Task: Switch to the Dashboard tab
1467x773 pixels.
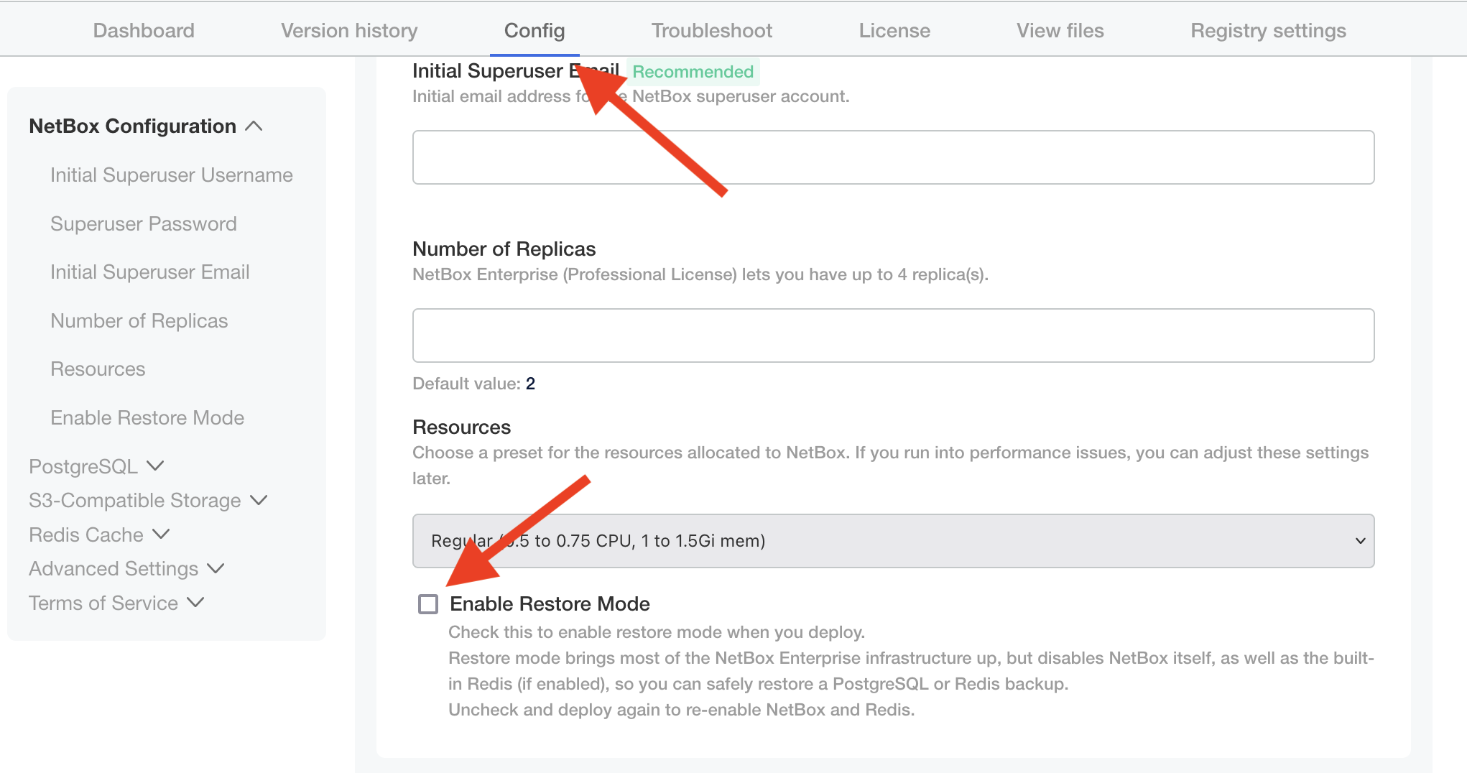Action: tap(144, 31)
